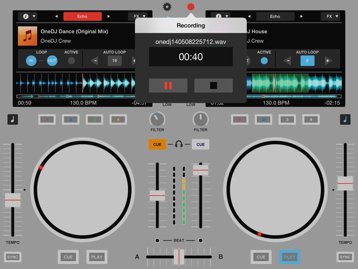
Task: Toggle right deck blue music note button
Action: [345, 119]
